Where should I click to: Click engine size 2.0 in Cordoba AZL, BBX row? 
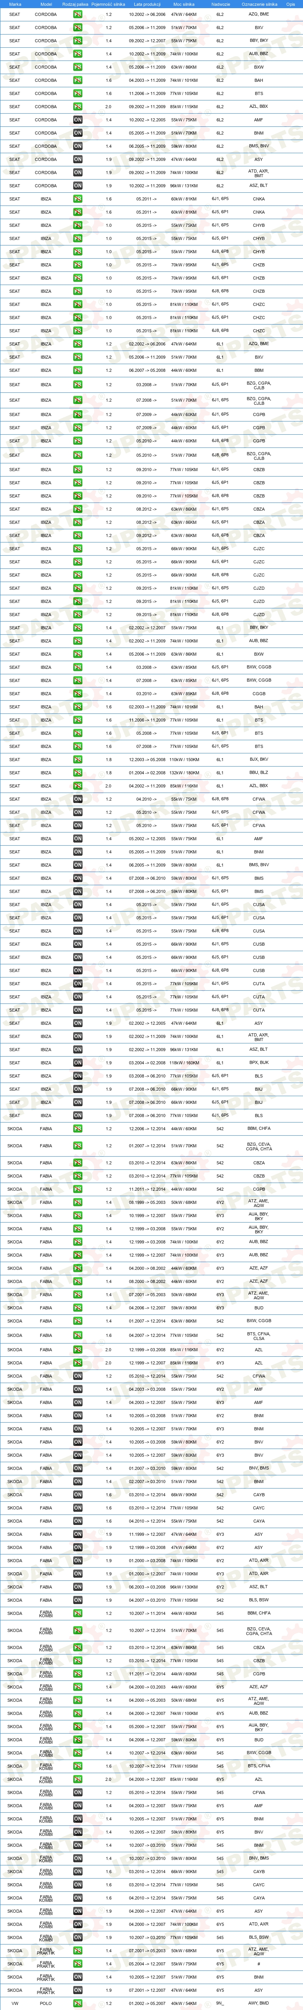click(x=108, y=106)
